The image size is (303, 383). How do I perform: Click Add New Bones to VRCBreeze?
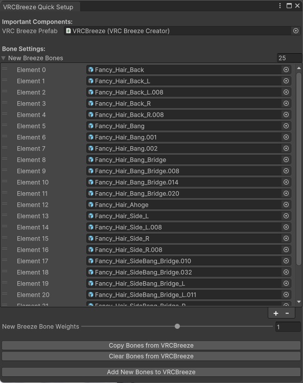pyautogui.click(x=151, y=372)
